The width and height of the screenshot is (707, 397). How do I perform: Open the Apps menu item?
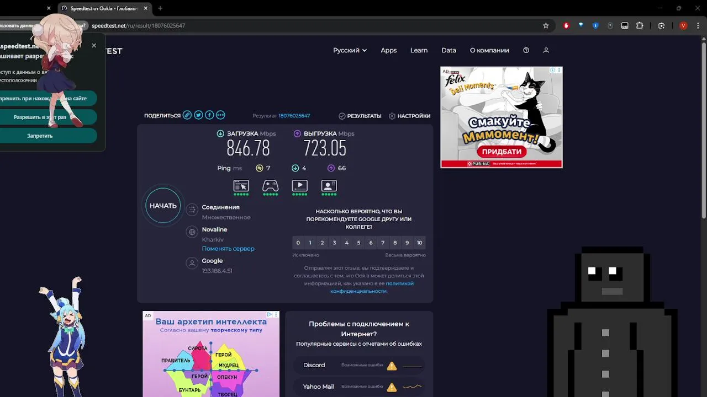click(389, 50)
